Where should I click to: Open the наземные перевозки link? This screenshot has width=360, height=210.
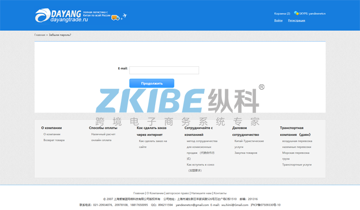pyautogui.click(x=296, y=147)
